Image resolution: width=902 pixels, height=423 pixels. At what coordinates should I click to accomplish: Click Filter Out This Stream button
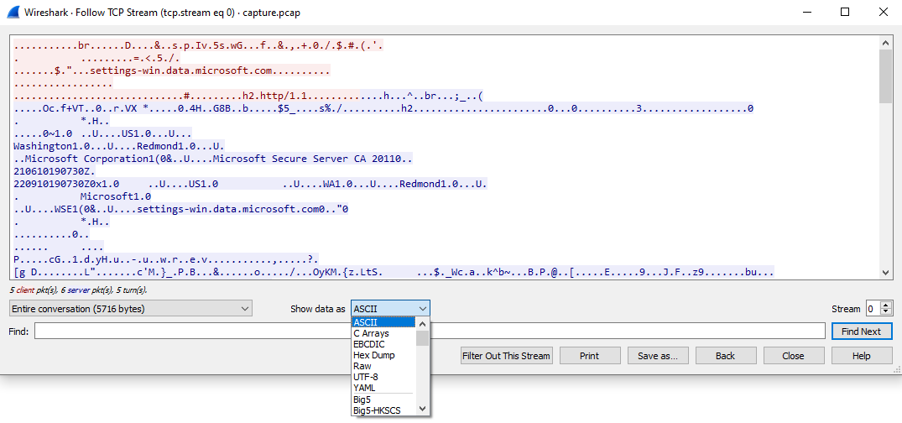(506, 356)
